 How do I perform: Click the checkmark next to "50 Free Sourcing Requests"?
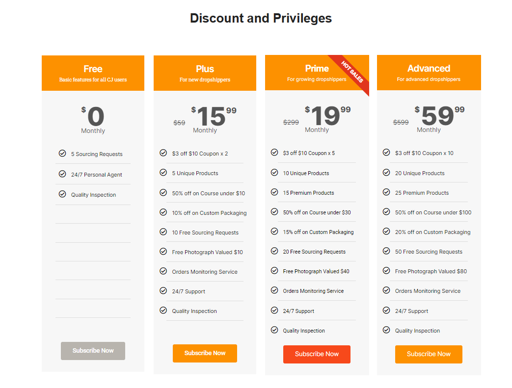point(387,251)
